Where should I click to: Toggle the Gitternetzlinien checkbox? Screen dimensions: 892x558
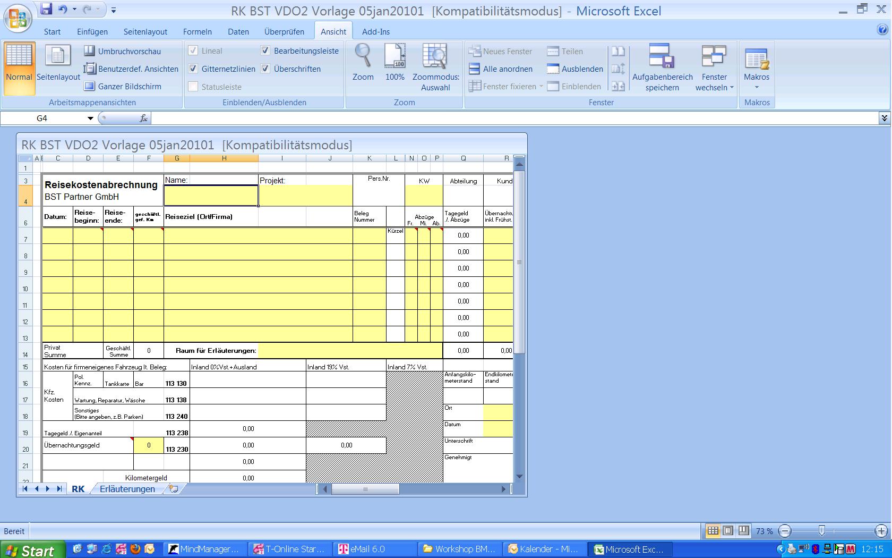[x=193, y=69]
